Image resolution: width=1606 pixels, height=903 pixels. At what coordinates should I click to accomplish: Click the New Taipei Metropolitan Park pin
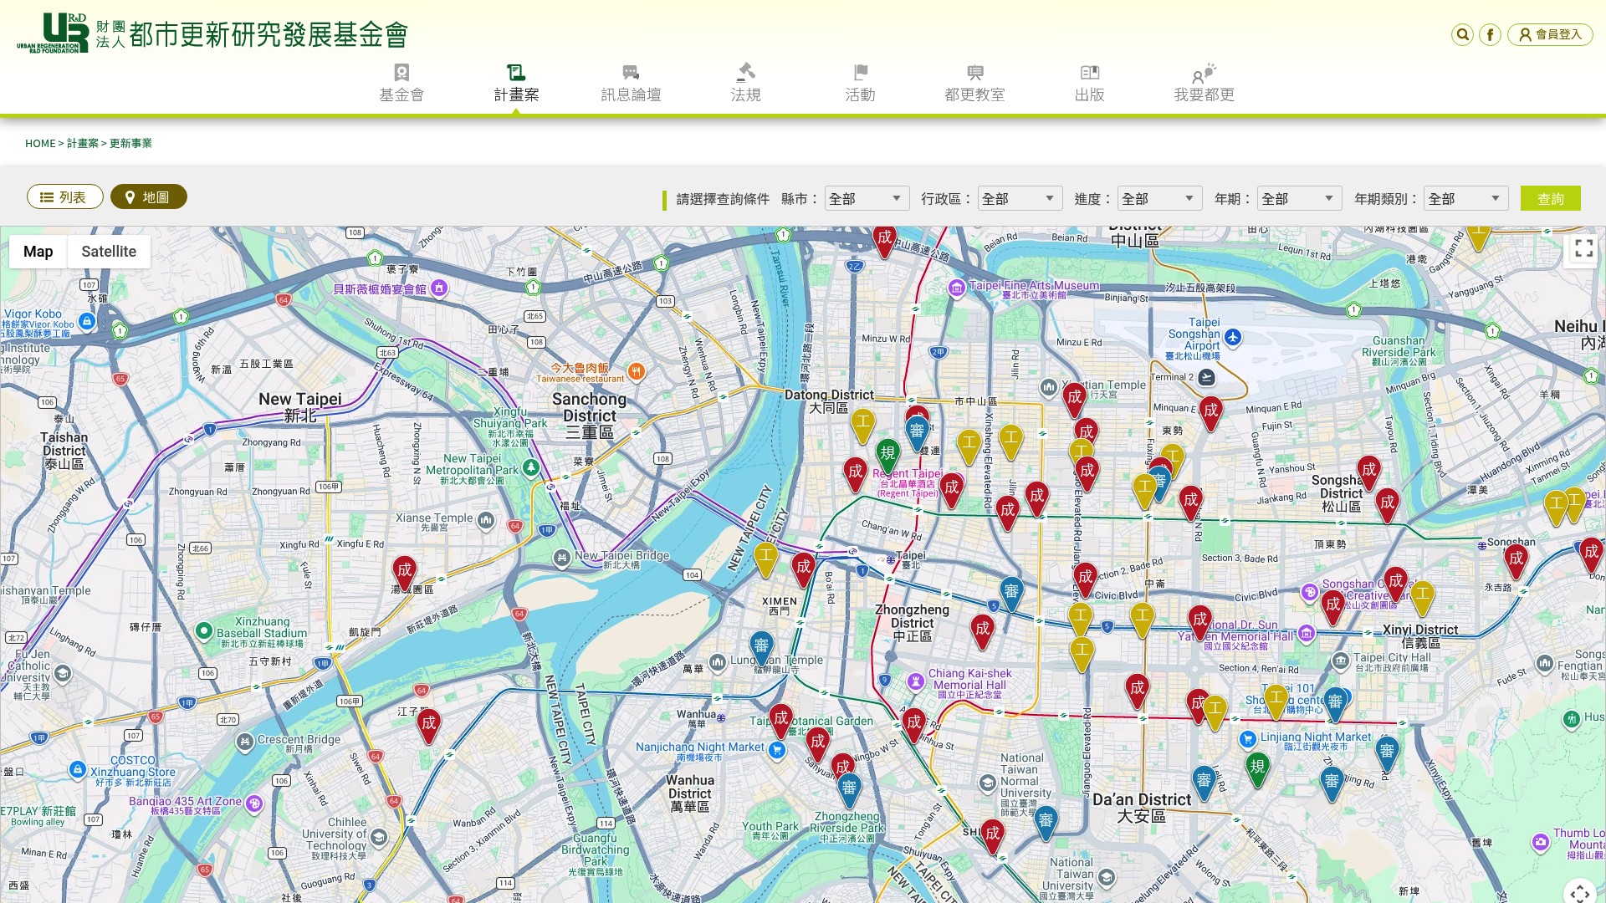pyautogui.click(x=531, y=467)
